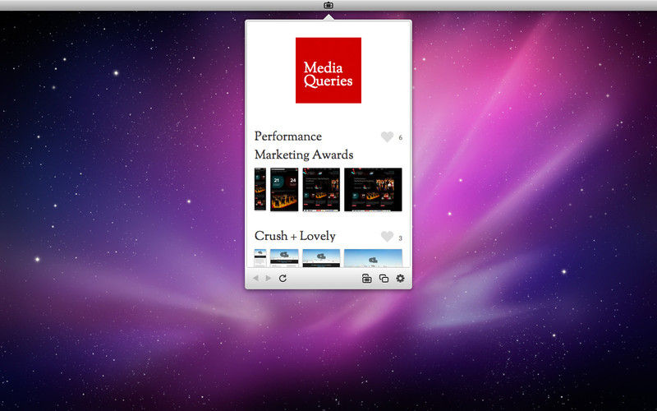
Task: Reload the page with the refresh icon
Action: 283,279
